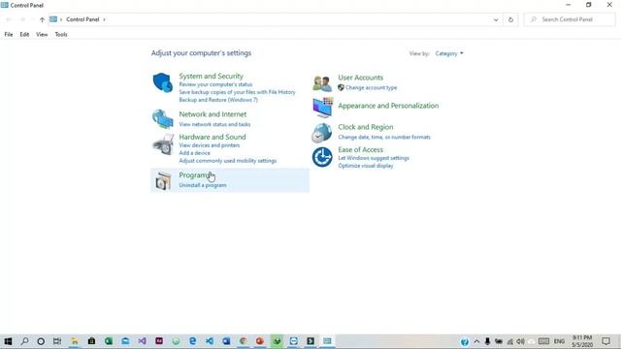Screen dimensions: 621x349
Task: Open the notification Action Center icon
Action: [x=605, y=341]
